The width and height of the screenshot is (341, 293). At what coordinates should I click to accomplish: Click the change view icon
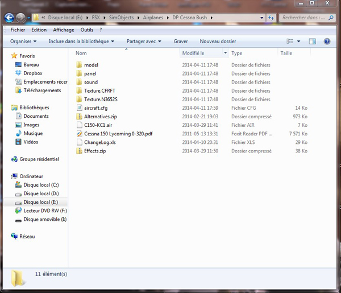290,41
